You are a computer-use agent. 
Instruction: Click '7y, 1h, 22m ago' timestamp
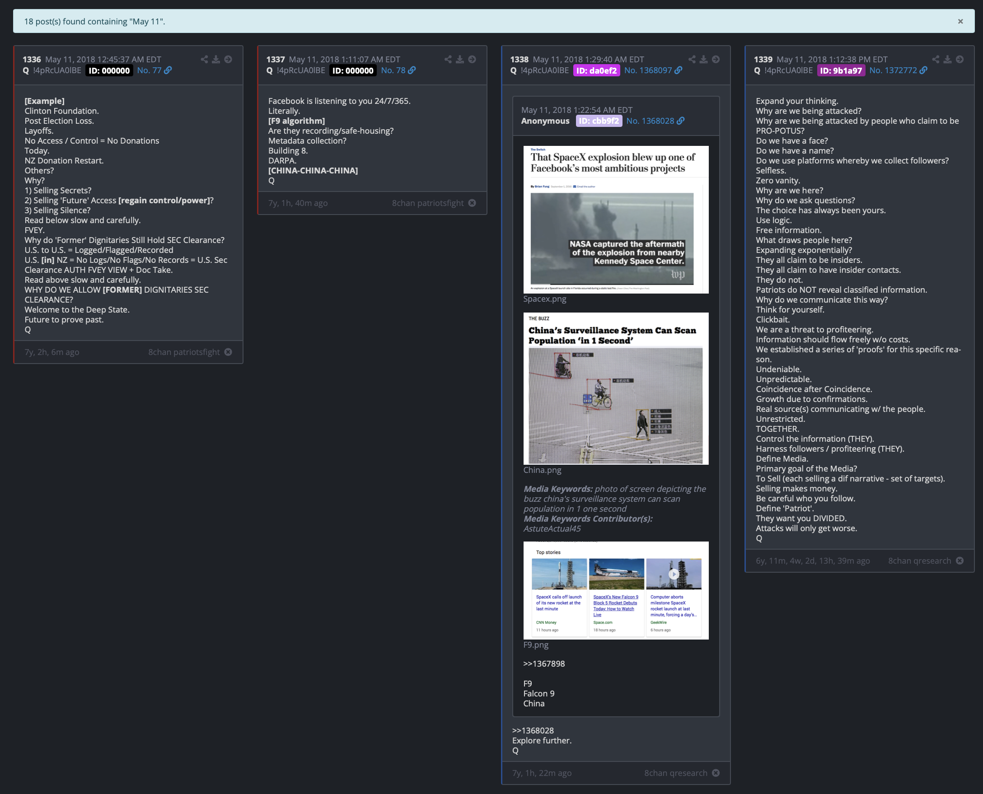542,773
